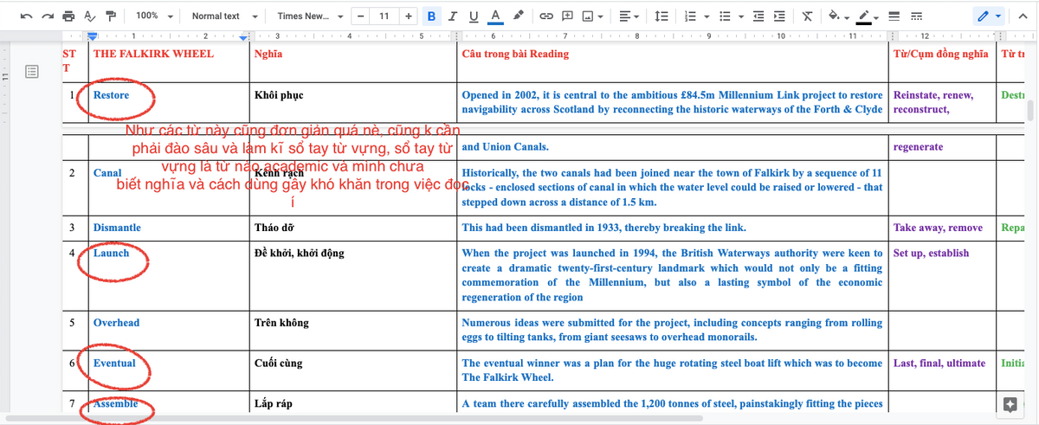Open the Times New Roman font dropdown

(x=310, y=16)
